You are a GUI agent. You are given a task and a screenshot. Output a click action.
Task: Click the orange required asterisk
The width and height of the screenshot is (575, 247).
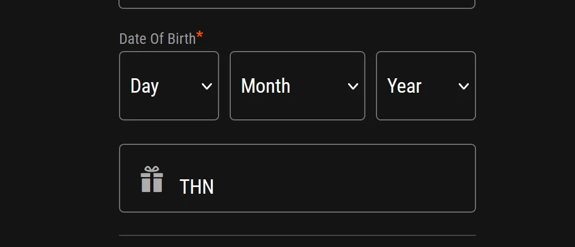tap(200, 35)
